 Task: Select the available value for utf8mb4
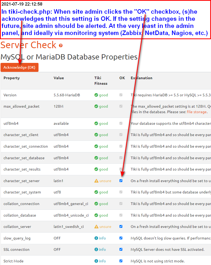(61, 123)
